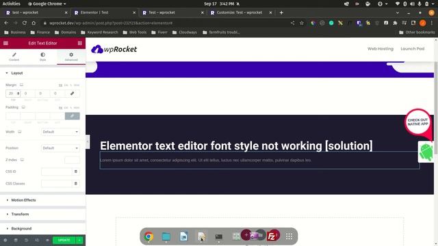Viewport: 438px width, 246px height.
Task: Switch to 'Customize: Test – wprocket' tab
Action: (x=241, y=12)
